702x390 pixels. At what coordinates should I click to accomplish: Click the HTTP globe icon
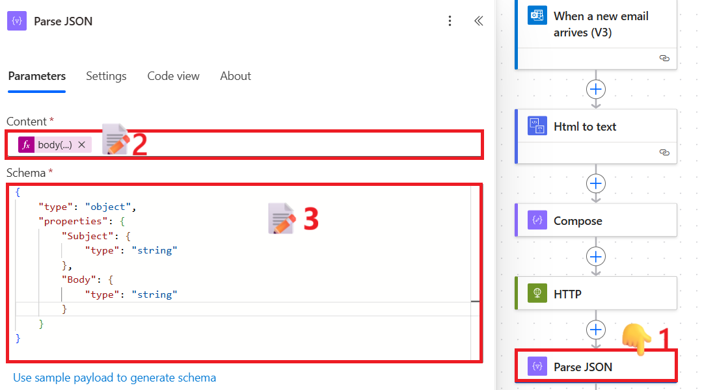(x=537, y=292)
